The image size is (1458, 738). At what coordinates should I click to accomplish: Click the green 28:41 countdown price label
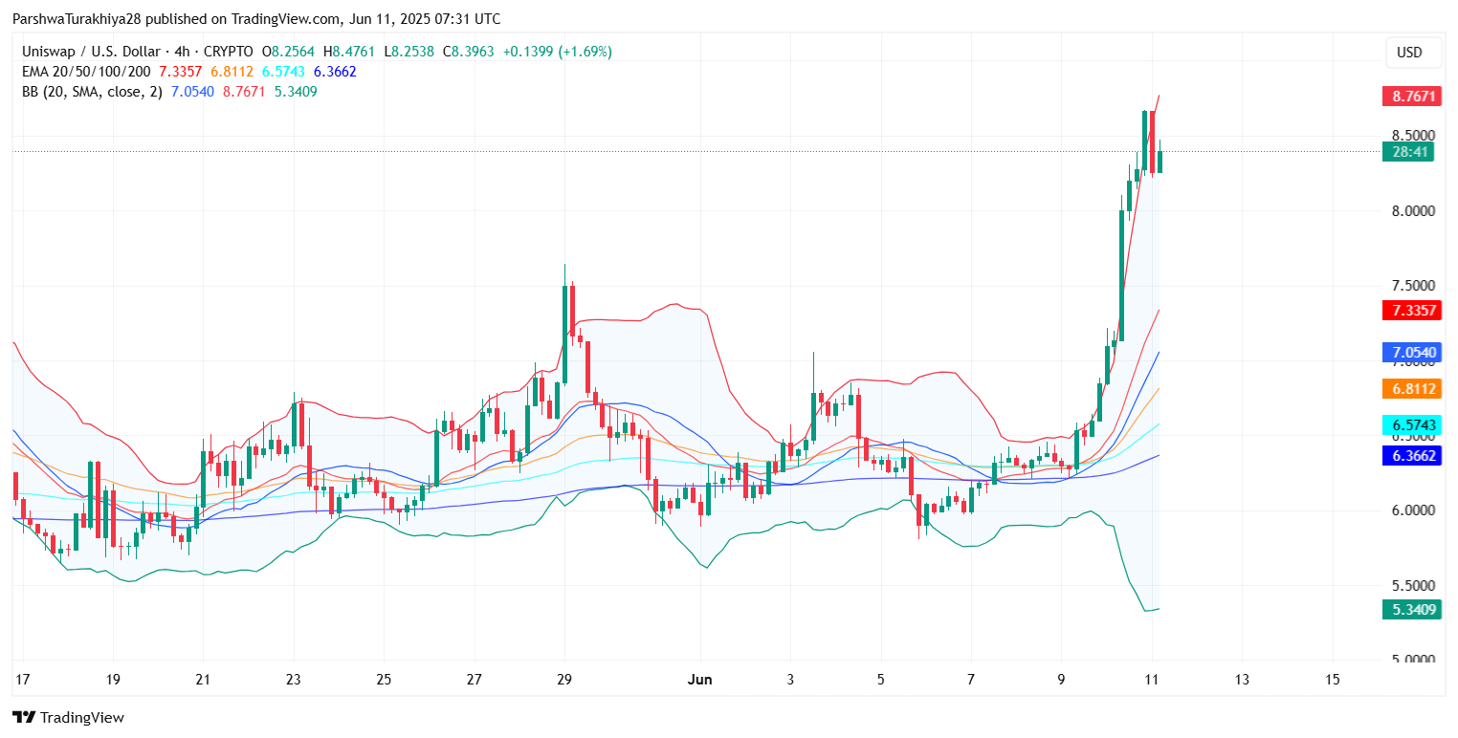coord(1408,151)
